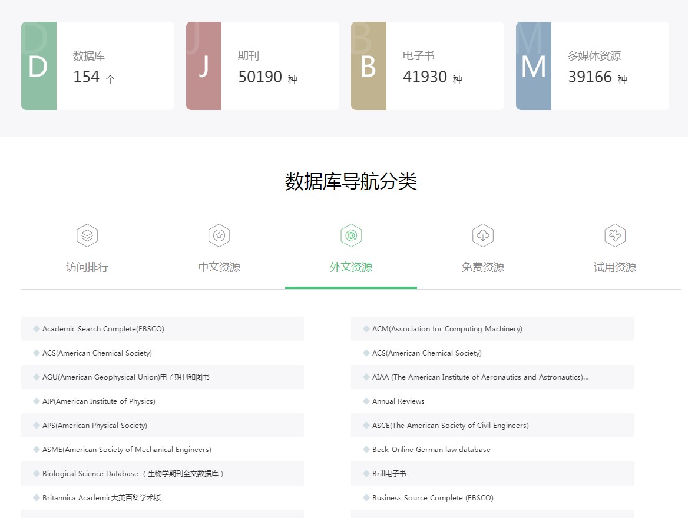Image resolution: width=688 pixels, height=518 pixels.
Task: Click the 试用资源 puzzle piece icon
Action: (615, 235)
